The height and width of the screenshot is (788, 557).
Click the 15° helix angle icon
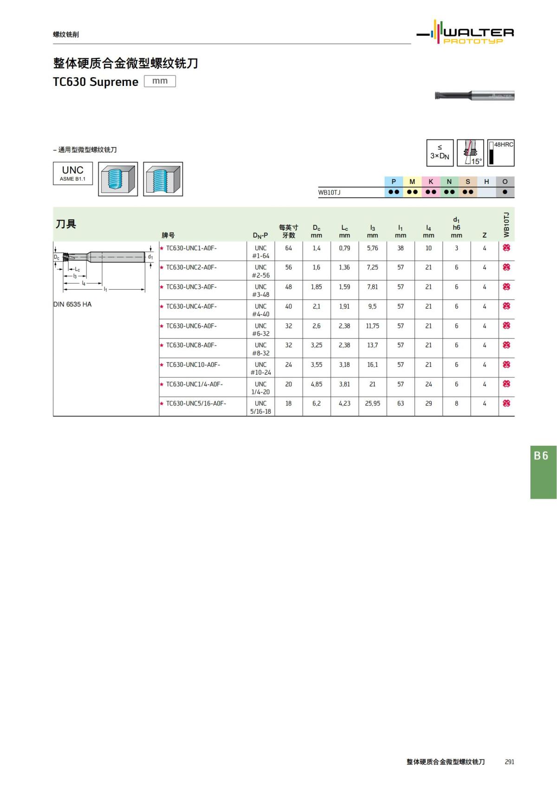click(470, 153)
